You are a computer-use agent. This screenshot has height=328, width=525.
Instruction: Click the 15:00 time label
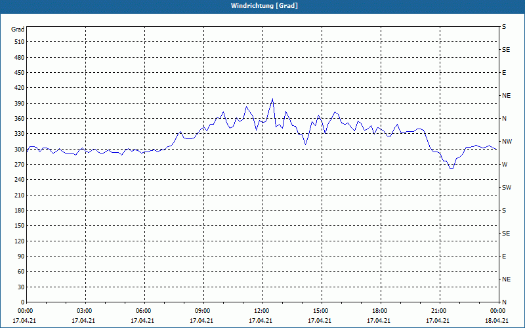pos(322,311)
